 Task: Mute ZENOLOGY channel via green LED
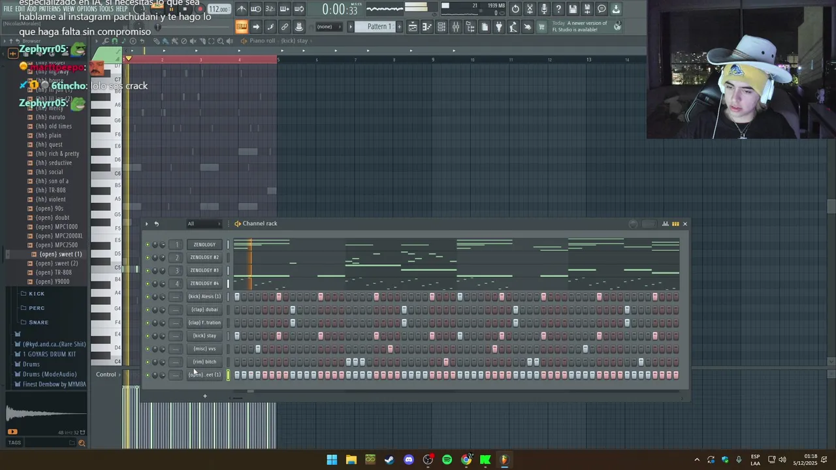[x=148, y=245]
